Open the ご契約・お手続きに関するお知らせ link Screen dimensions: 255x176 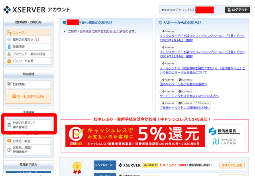click(102, 31)
